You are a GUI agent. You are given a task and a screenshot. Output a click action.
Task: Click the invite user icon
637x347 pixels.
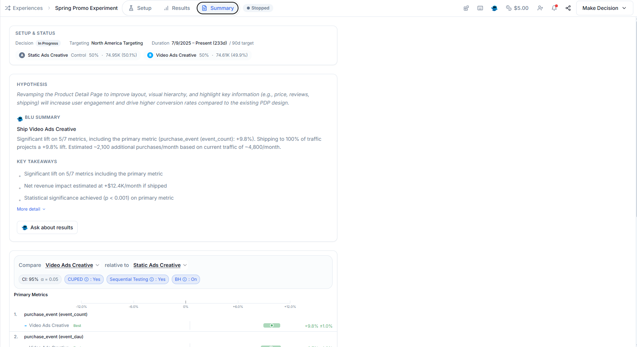[x=540, y=8]
